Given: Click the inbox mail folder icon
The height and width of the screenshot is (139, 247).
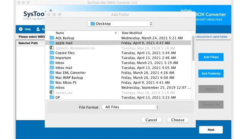Looking at the screenshot, I should [52, 68].
